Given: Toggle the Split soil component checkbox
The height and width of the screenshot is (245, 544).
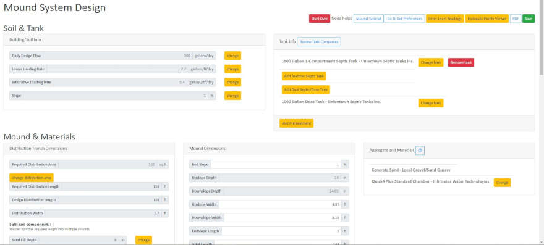Looking at the screenshot, I should pyautogui.click(x=52, y=225).
